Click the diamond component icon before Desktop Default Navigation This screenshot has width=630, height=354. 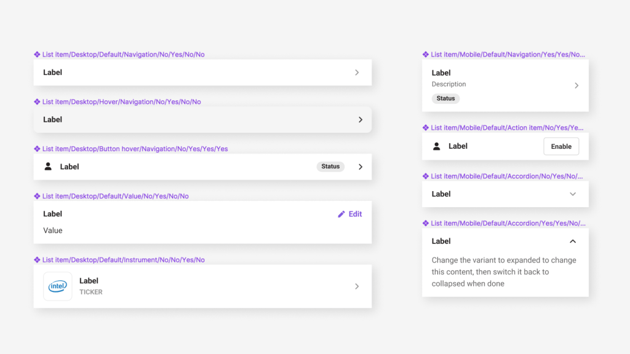click(x=37, y=54)
